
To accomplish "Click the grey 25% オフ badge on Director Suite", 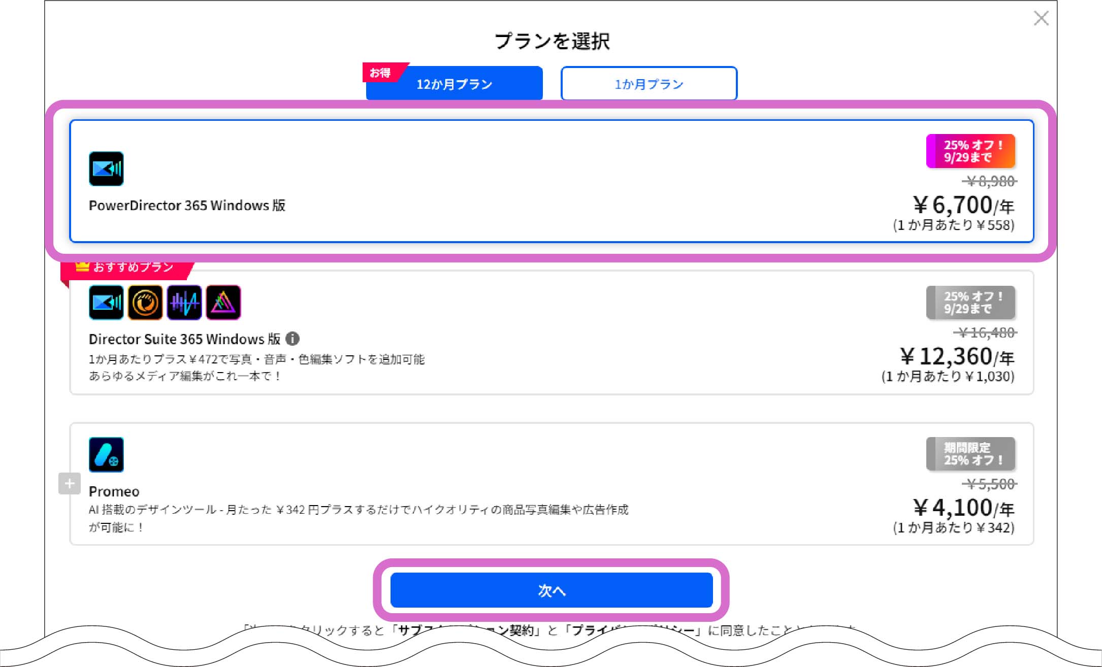I will [x=970, y=303].
